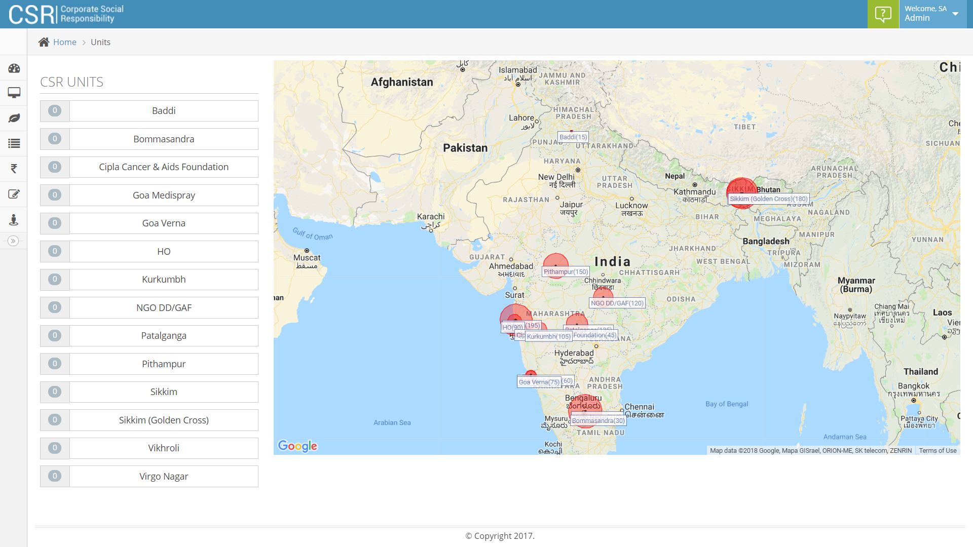This screenshot has width=973, height=547.
Task: Select the Goa Verna unit
Action: 164,223
